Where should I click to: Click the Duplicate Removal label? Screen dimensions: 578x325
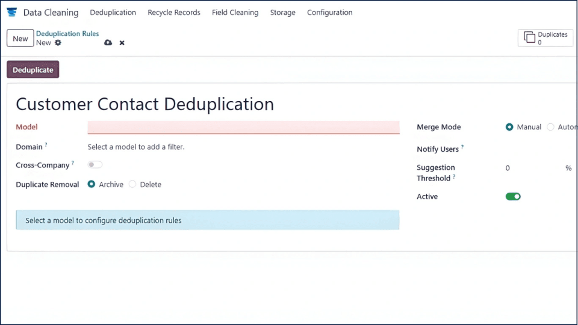[47, 184]
